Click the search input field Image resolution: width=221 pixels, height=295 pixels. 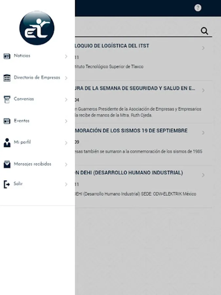(x=137, y=31)
